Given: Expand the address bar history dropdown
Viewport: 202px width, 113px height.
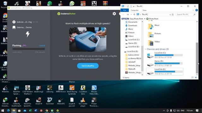Looking at the screenshot, I should pos(170,15).
